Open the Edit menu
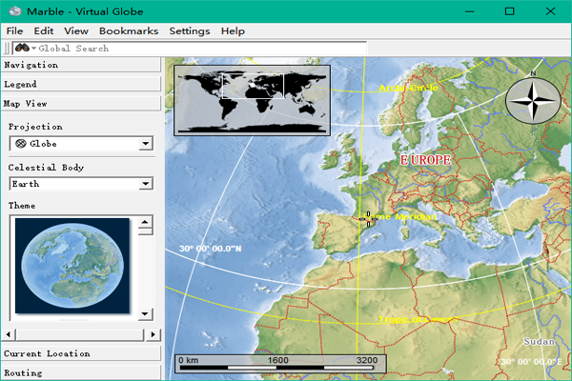This screenshot has height=381, width=572. point(44,31)
